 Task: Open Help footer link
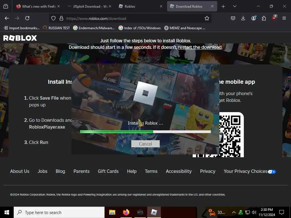click(132, 171)
